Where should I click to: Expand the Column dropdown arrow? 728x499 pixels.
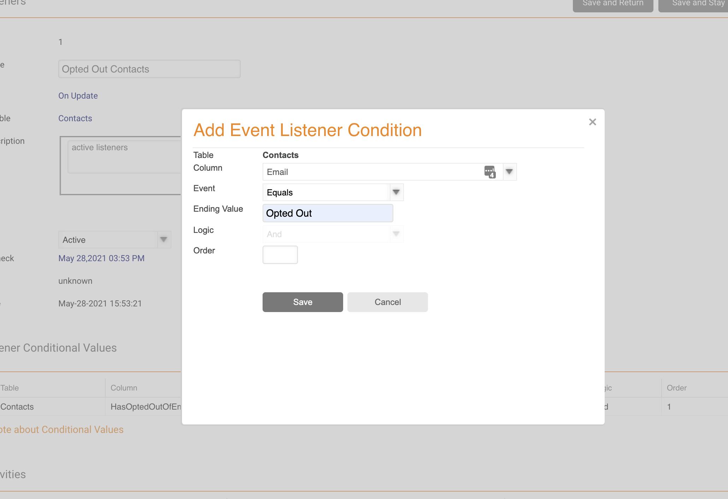point(509,172)
